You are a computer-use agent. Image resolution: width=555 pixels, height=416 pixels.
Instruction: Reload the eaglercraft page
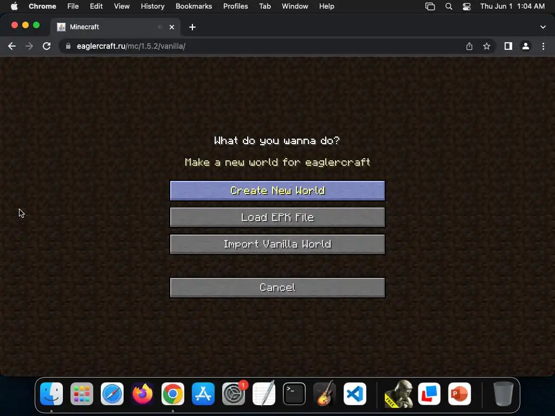[x=47, y=46]
